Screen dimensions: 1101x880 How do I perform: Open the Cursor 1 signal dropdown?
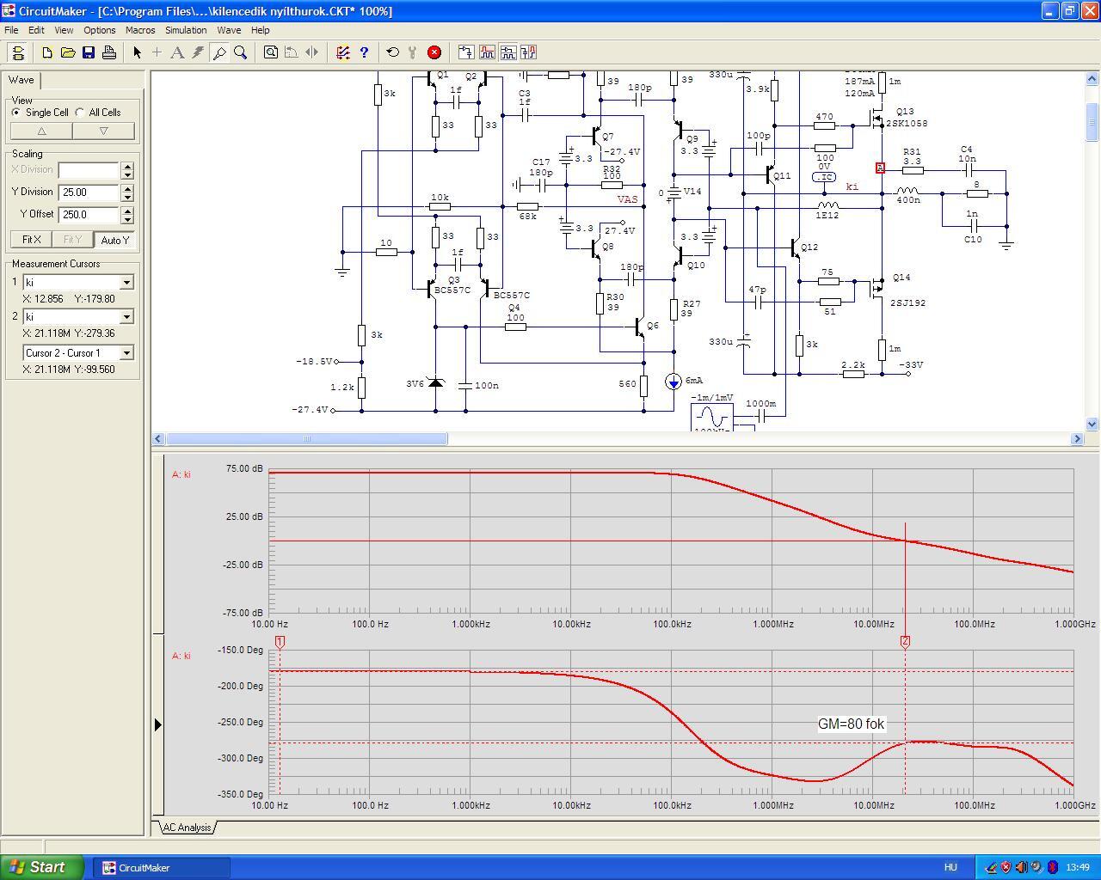(x=126, y=283)
